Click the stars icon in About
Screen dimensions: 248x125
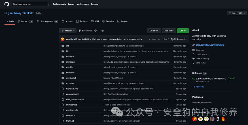pos(193,54)
